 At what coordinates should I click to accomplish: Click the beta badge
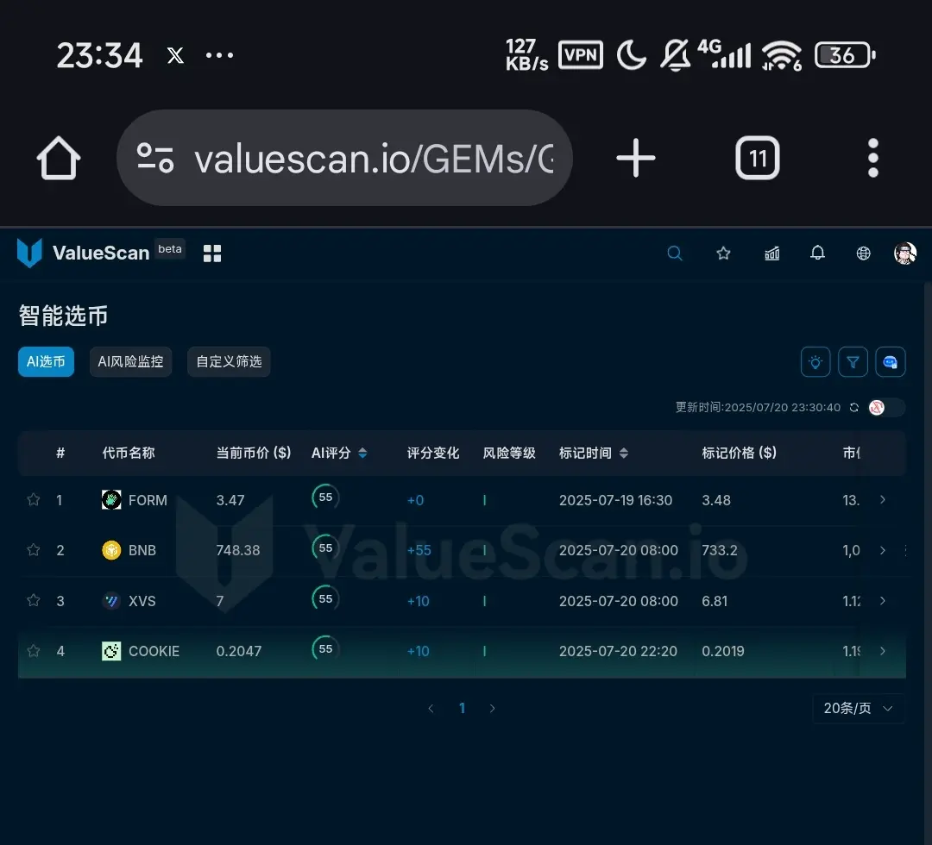(170, 249)
